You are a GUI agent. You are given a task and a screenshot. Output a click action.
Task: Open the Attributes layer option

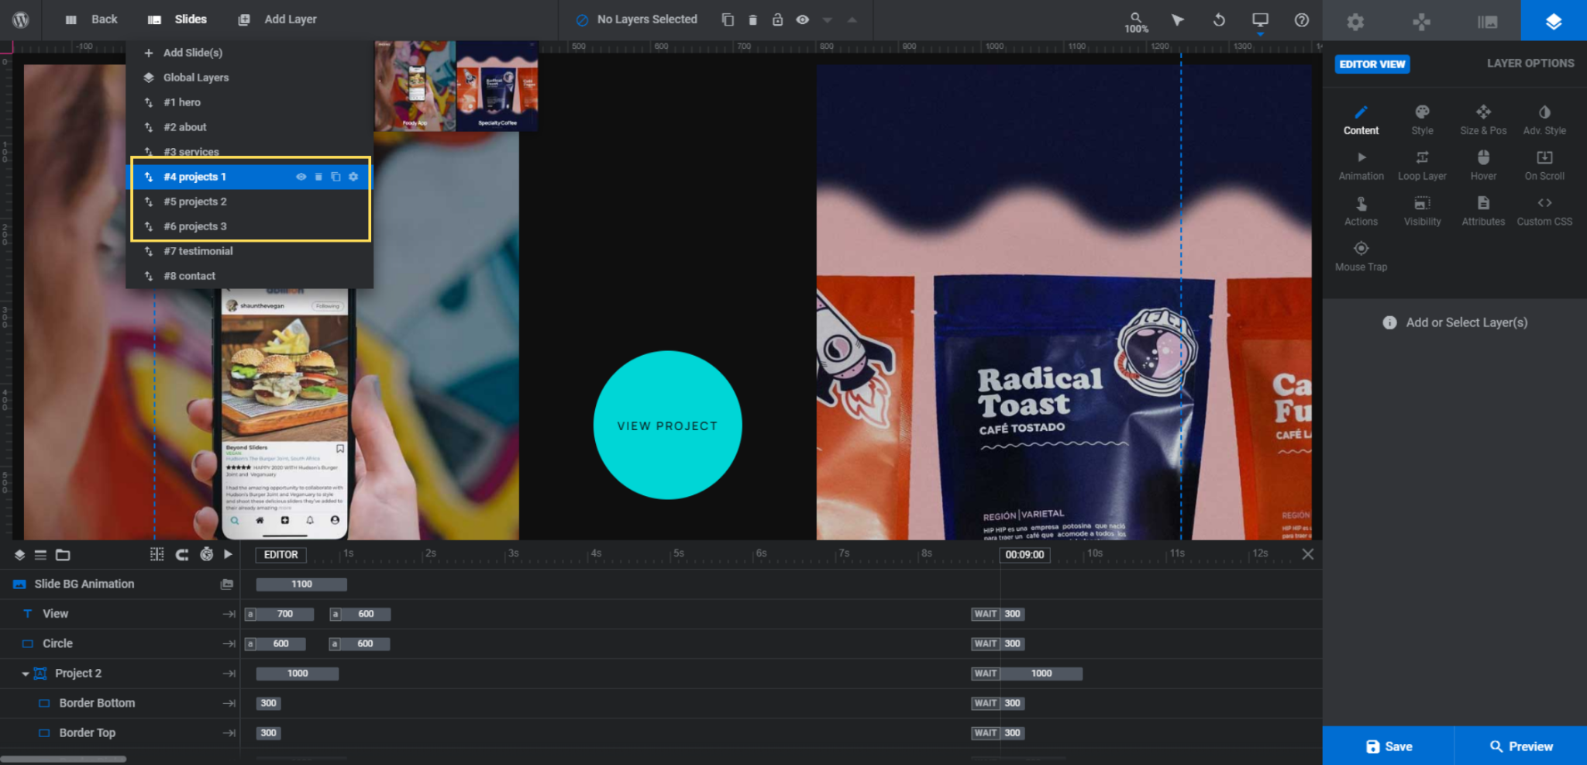pyautogui.click(x=1483, y=211)
